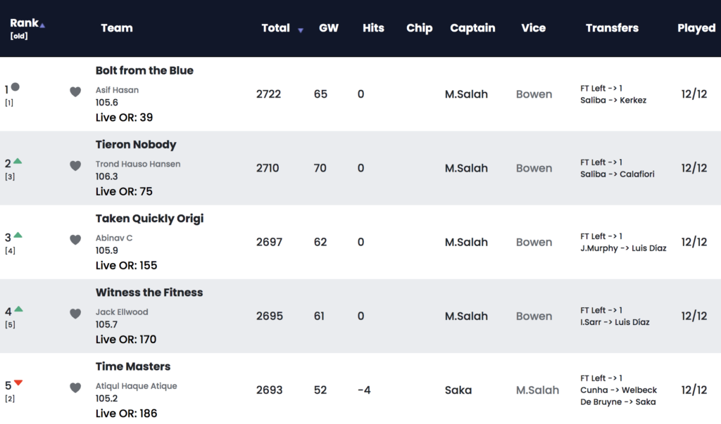Viewport: 721px width, 424px height.
Task: Toggle heart for Time Masters team
Action: (75, 387)
